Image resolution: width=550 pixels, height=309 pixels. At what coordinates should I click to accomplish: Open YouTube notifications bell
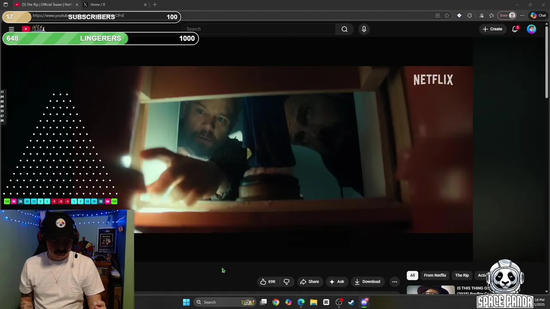point(515,29)
